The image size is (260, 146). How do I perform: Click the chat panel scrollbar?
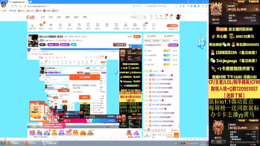click(179, 126)
